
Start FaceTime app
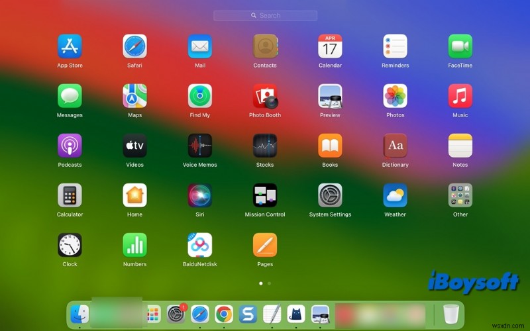pos(460,46)
